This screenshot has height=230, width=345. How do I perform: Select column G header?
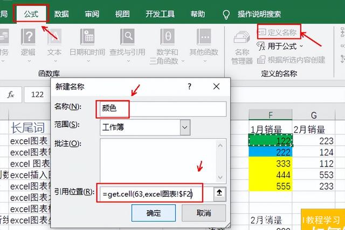[x=314, y=114]
